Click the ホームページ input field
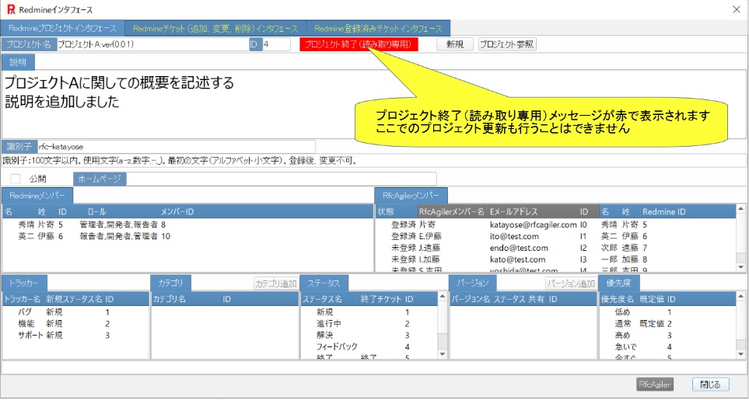The image size is (749, 400). tap(282, 179)
